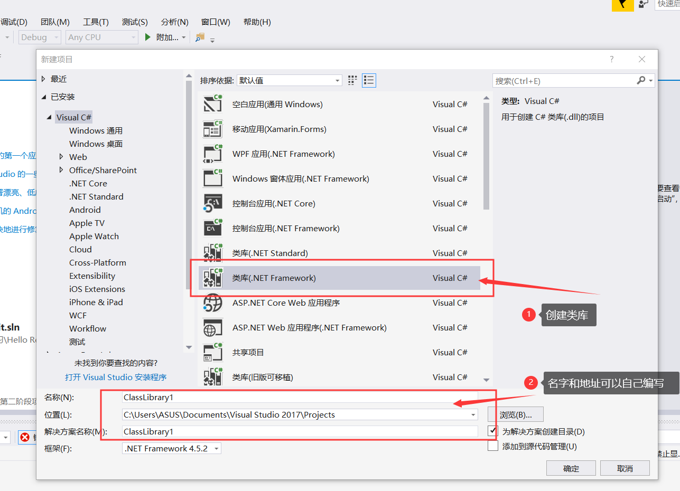Click the red error icon behind the dialog

25,437
